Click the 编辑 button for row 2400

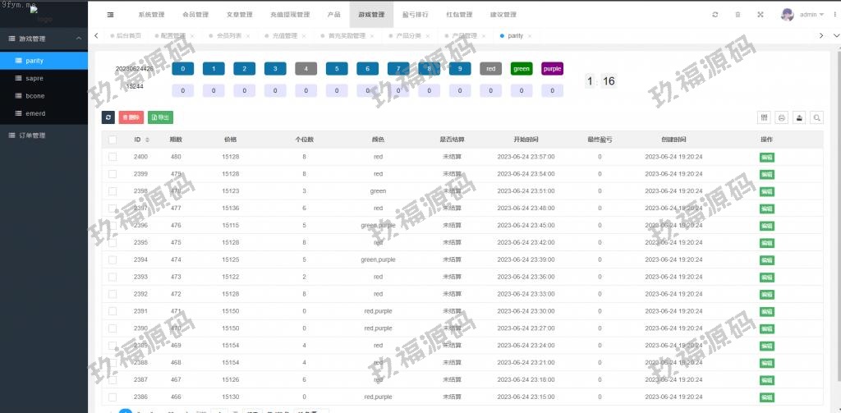pyautogui.click(x=766, y=157)
